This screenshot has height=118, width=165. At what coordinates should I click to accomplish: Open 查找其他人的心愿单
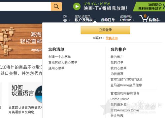point(63,63)
